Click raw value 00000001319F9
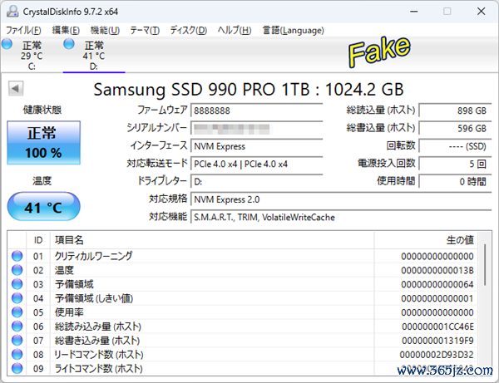The width and height of the screenshot is (499, 383). [x=438, y=341]
